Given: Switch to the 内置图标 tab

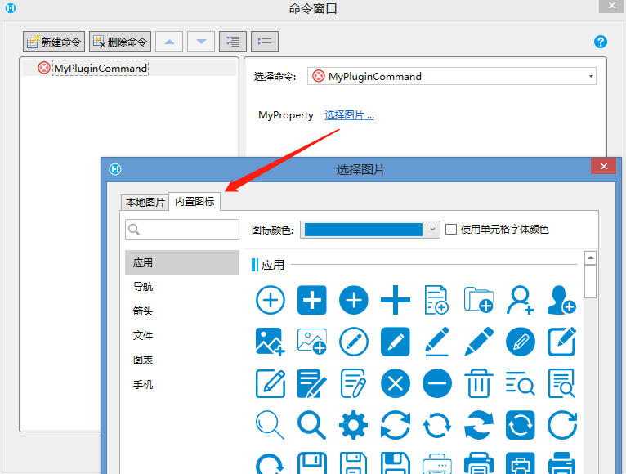Looking at the screenshot, I should point(195,201).
